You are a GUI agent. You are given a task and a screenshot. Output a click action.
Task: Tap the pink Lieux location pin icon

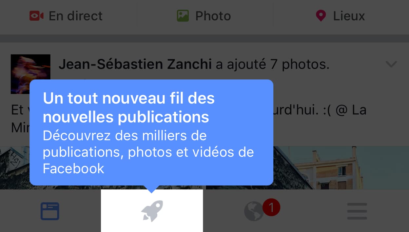pyautogui.click(x=321, y=16)
